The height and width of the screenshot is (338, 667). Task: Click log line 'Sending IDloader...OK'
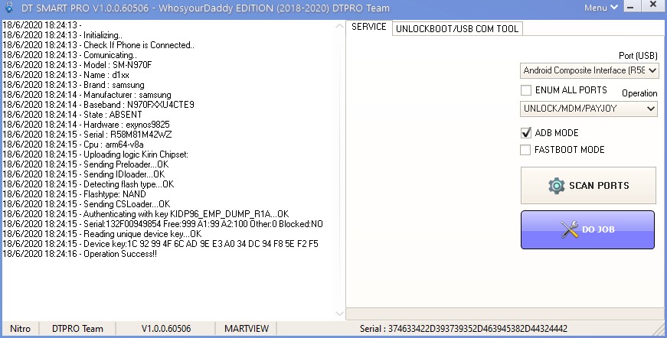coord(83,174)
